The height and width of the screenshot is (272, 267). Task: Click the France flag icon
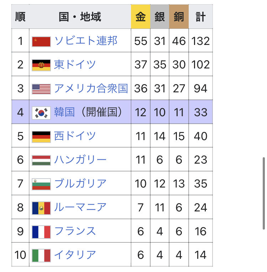[x=41, y=232]
